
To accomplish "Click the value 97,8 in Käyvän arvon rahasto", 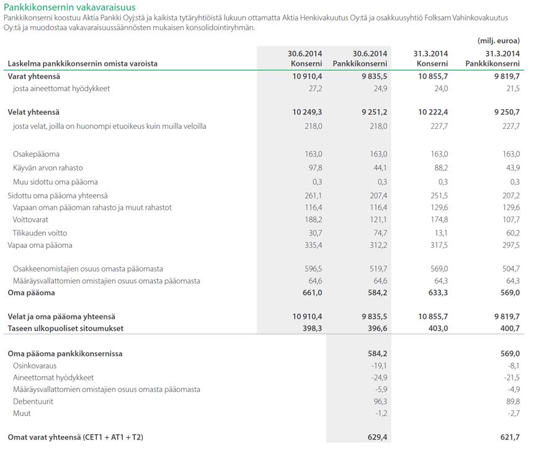I will point(315,168).
